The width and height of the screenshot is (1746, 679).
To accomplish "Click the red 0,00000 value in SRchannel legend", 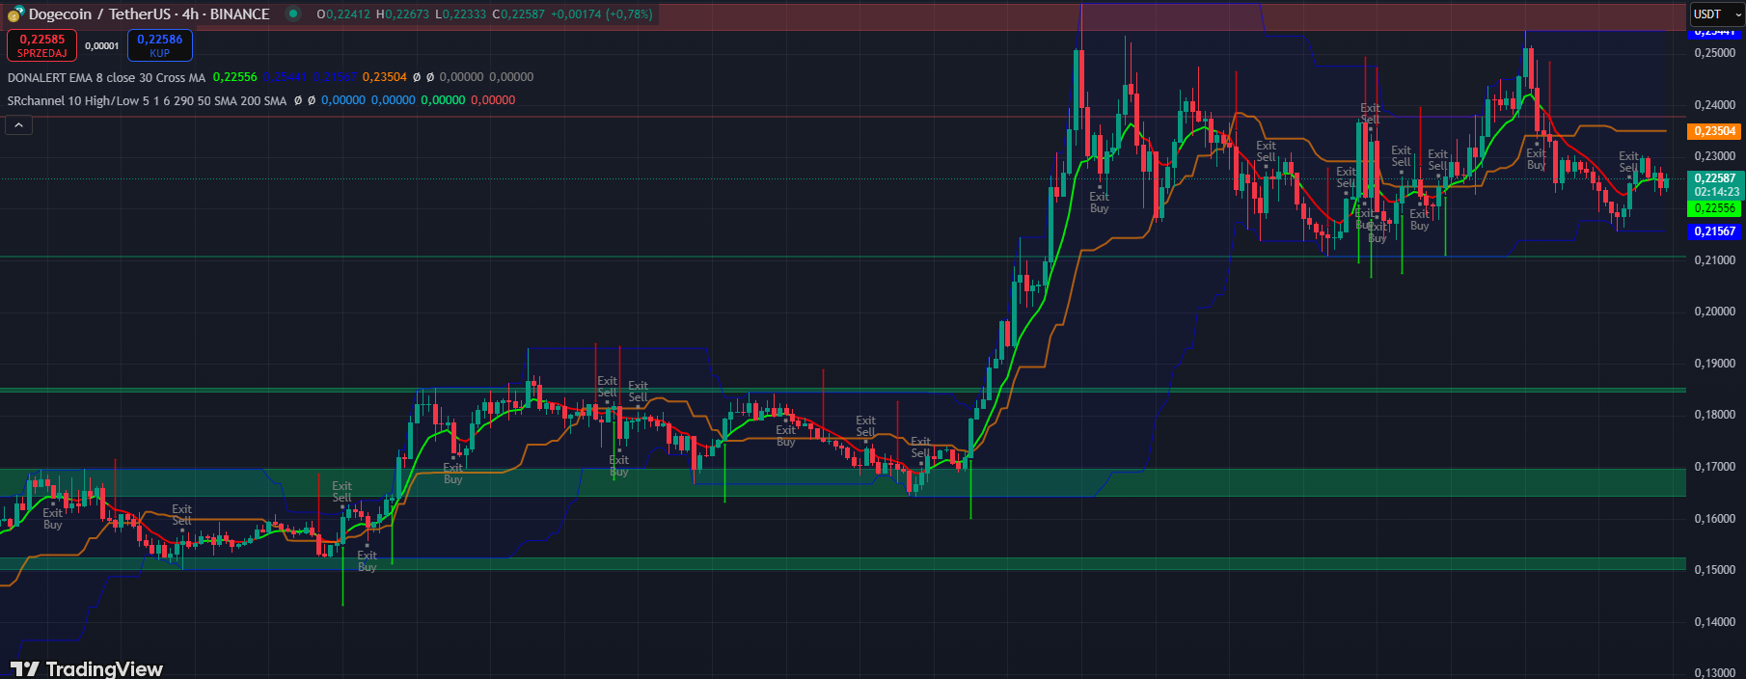I will 493,100.
